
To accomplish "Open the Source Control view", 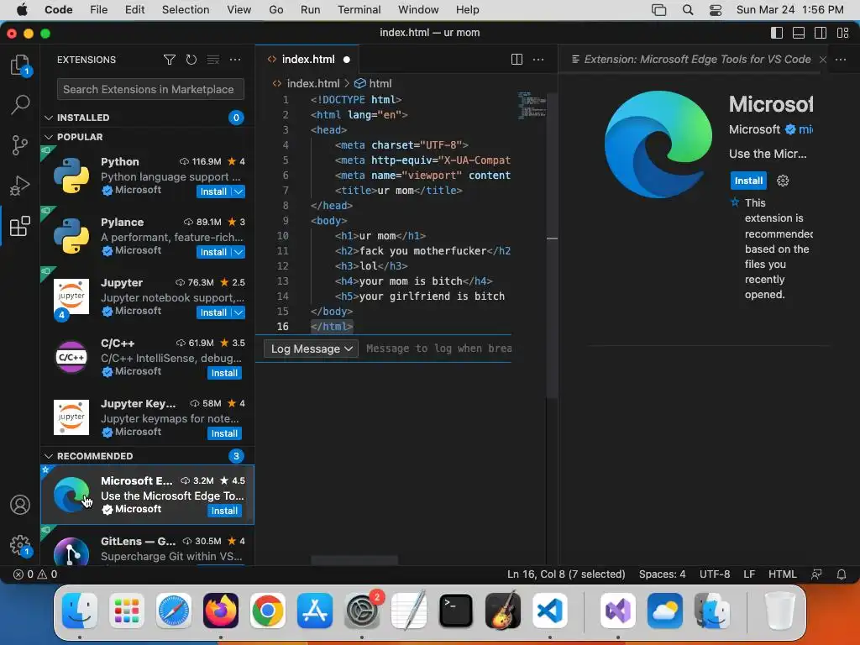I will point(20,145).
